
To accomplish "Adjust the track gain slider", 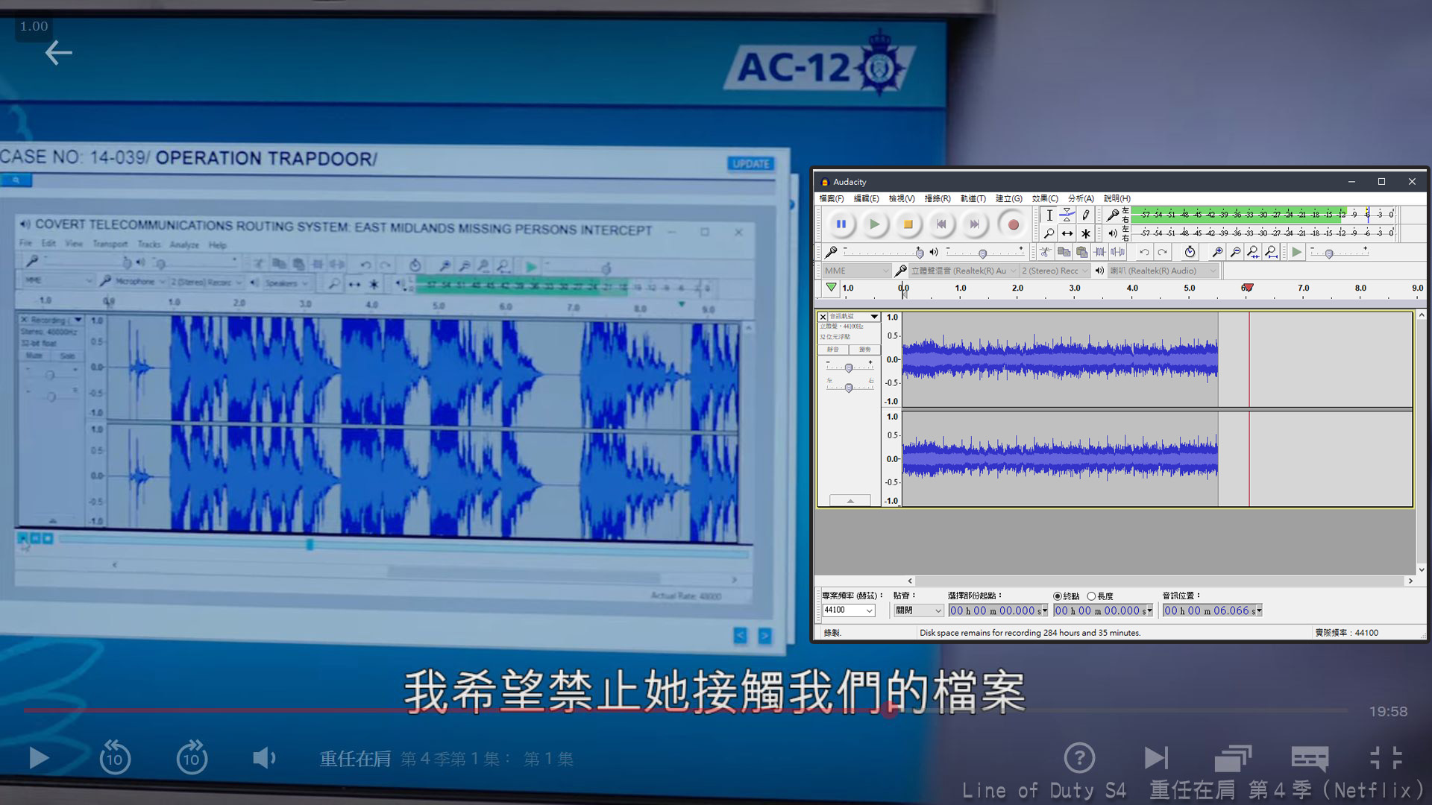I will point(849,367).
